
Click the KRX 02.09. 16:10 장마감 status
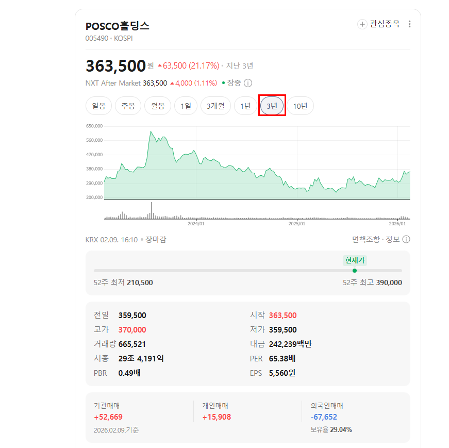pos(126,240)
